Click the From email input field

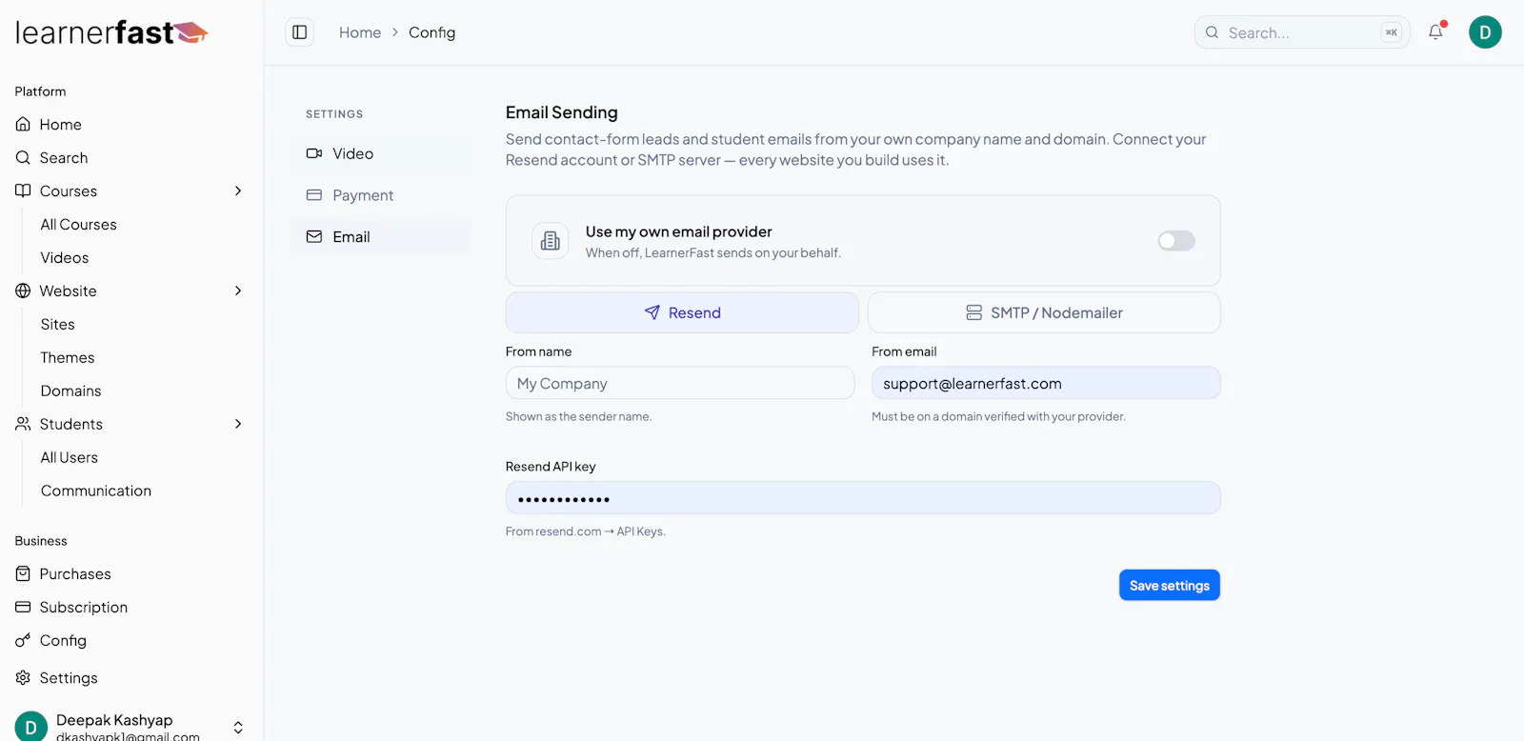1046,383
